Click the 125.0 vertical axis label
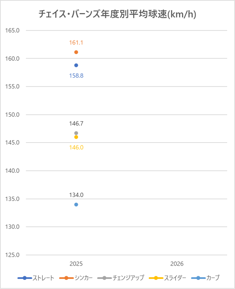The width and height of the screenshot is (235, 289). (13, 255)
